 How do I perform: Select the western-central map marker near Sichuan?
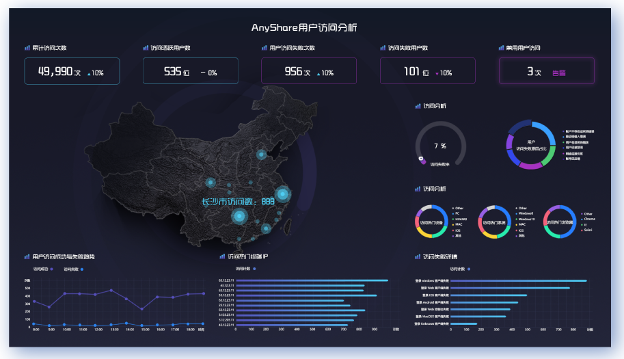pyautogui.click(x=211, y=183)
